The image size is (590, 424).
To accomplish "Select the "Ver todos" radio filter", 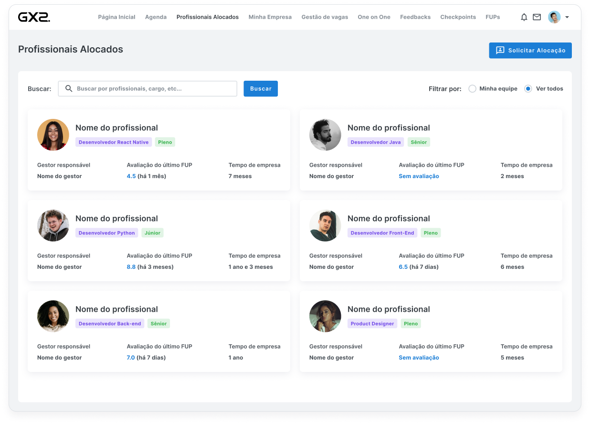I will click(528, 89).
